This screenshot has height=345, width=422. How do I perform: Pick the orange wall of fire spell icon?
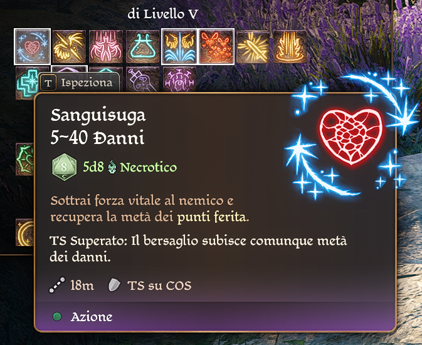pyautogui.click(x=290, y=47)
